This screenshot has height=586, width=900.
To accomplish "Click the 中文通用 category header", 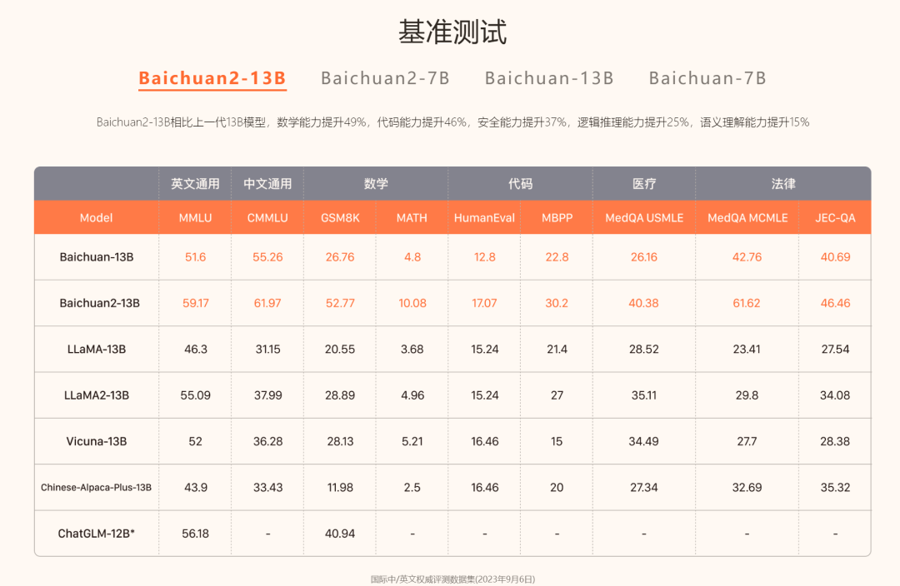I will coord(267,183).
